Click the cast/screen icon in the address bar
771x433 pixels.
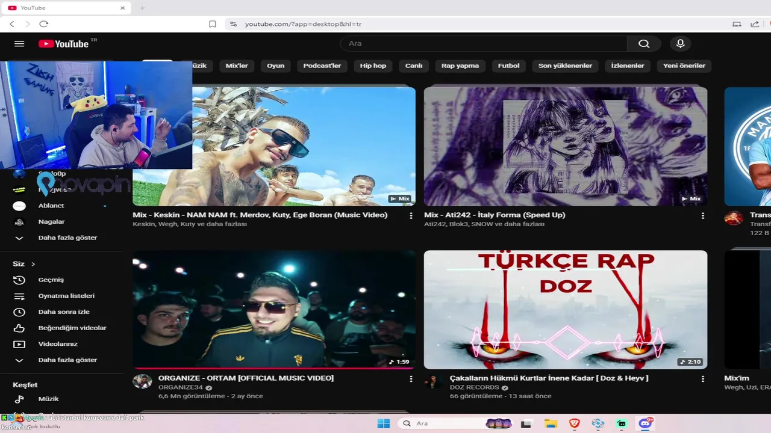click(737, 24)
